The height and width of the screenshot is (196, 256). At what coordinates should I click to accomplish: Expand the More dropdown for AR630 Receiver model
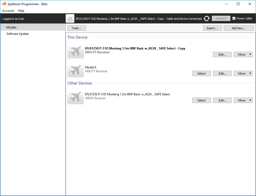(243, 100)
